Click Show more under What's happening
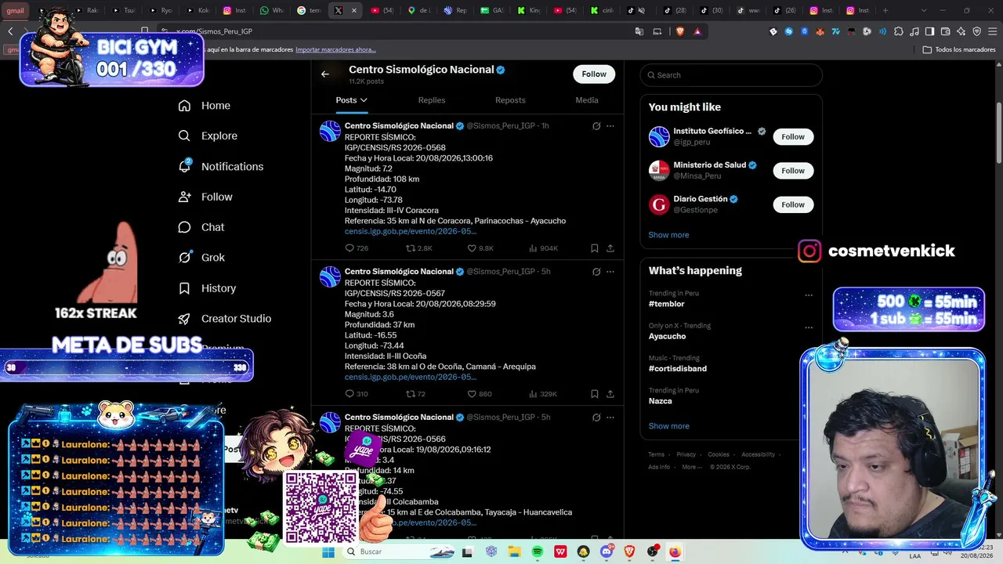This screenshot has width=1003, height=564. tap(668, 426)
